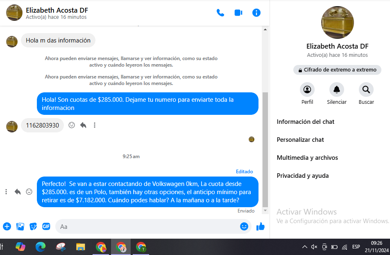Switch to the active middle Chrome taskbar window
Image resolution: width=390 pixels, height=255 pixels.
pos(121,247)
